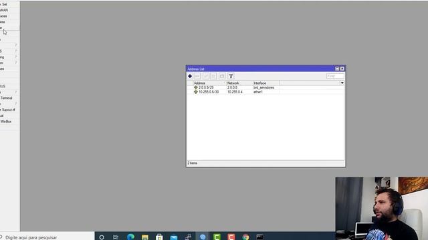Sort by the Interface column header
Screen dimensions: 428x240
(x=266, y=83)
